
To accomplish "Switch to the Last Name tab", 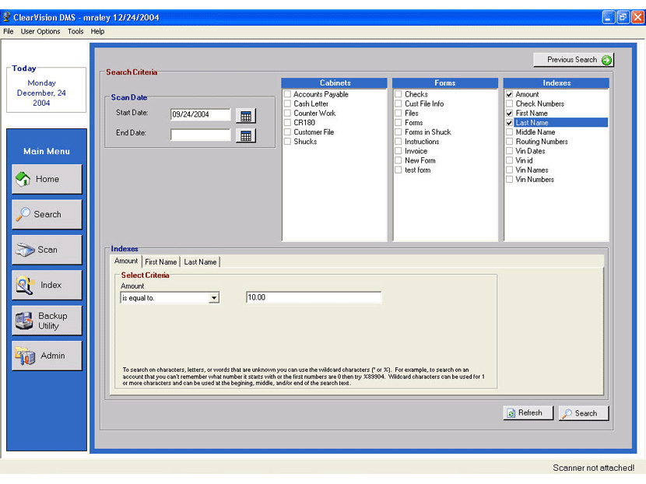I will pos(200,262).
